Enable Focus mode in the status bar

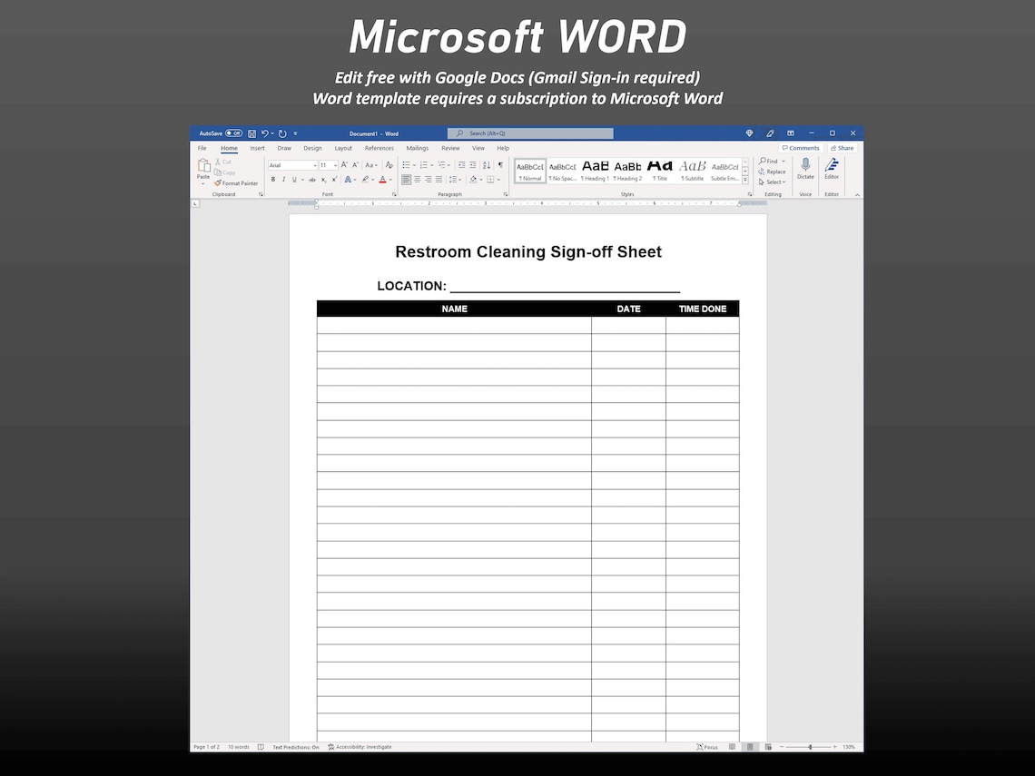pyautogui.click(x=707, y=746)
